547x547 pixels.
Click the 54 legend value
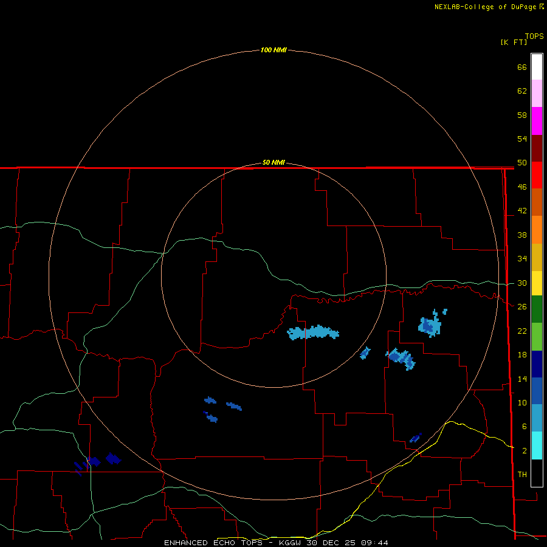click(522, 139)
